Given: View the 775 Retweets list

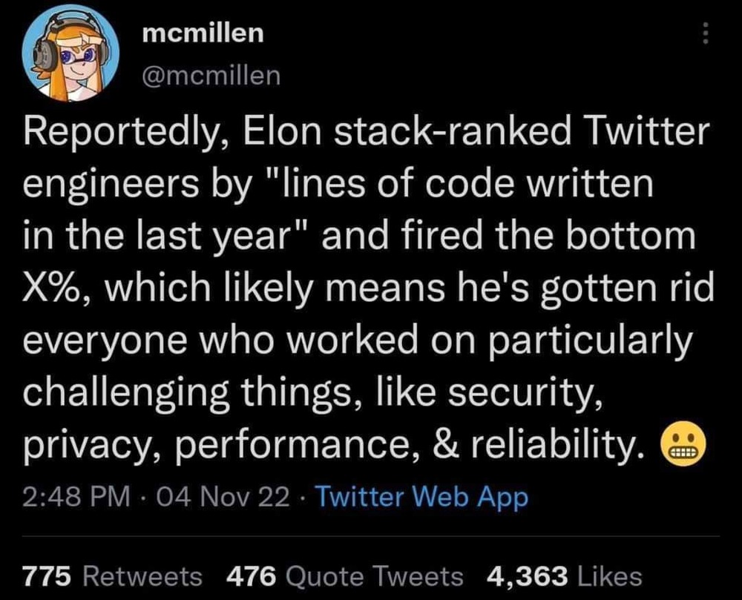Looking at the screenshot, I should (112, 575).
